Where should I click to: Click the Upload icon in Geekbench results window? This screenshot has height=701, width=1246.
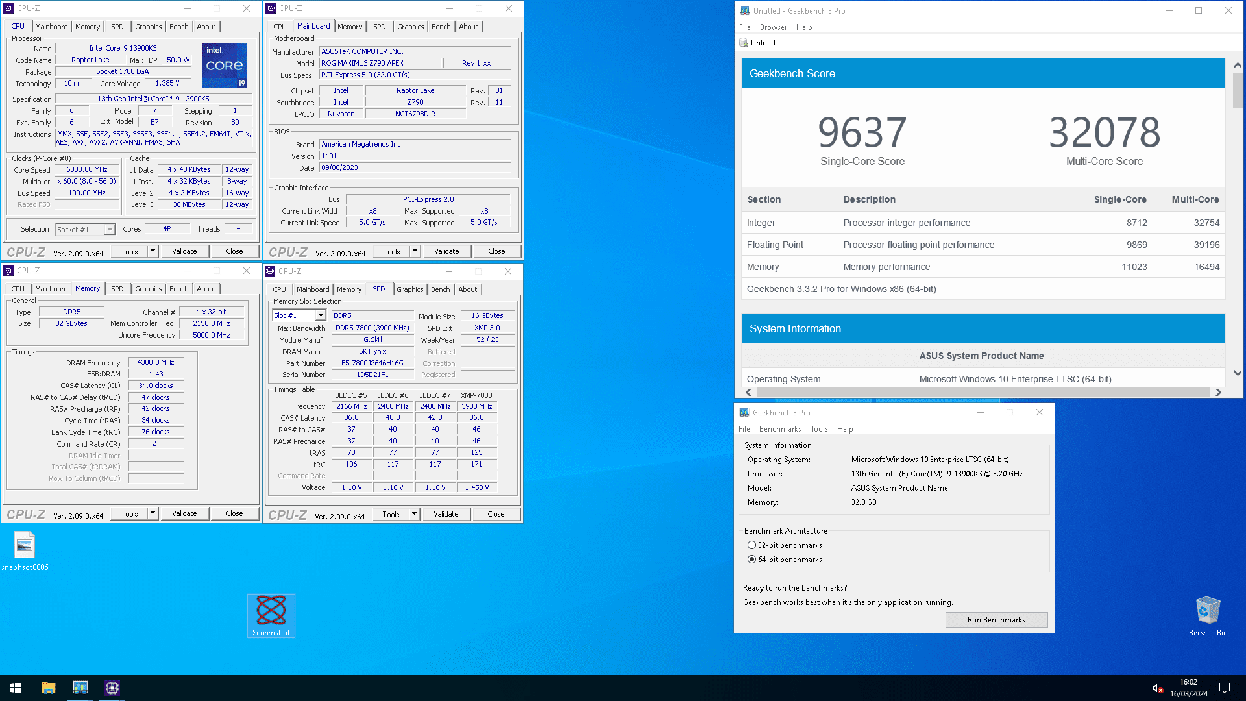(x=744, y=43)
